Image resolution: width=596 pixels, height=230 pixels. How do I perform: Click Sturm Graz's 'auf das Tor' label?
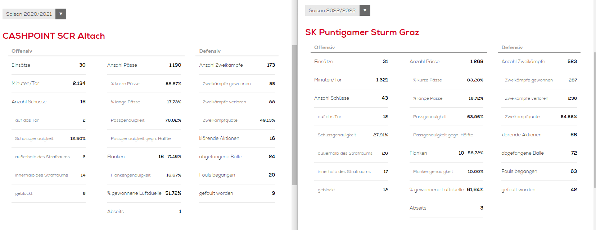click(x=330, y=117)
